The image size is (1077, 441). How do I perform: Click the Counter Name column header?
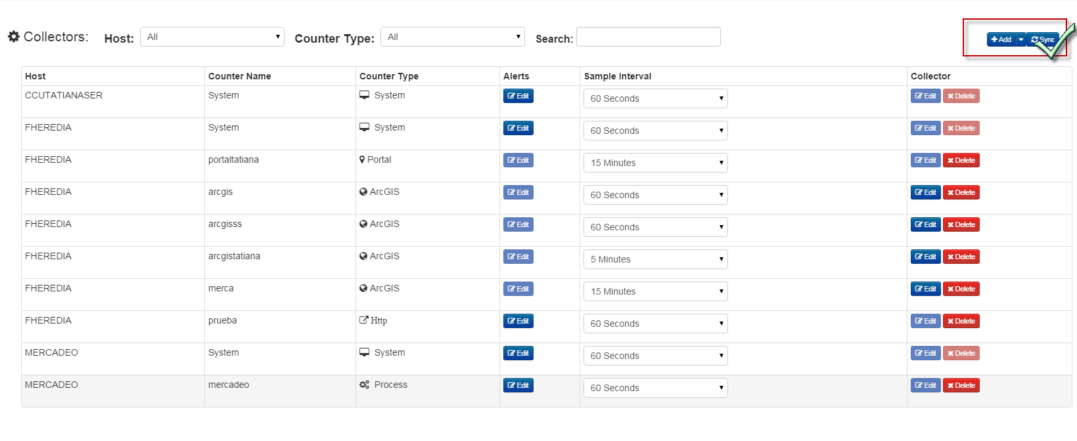coord(239,76)
